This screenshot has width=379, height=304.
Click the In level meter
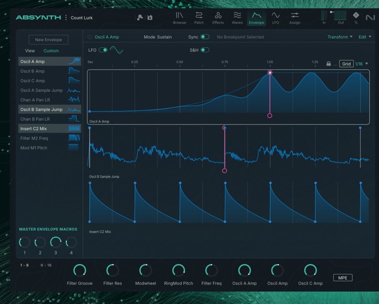click(x=324, y=15)
